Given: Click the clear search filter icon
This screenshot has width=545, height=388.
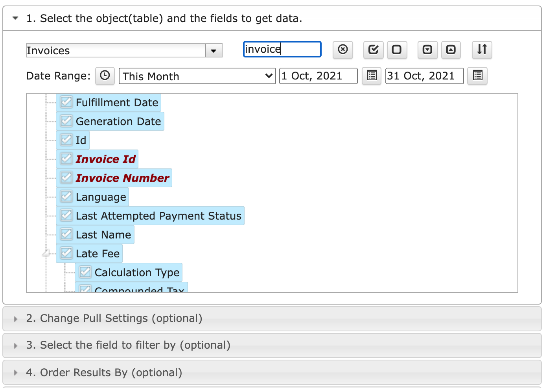Looking at the screenshot, I should click(342, 50).
